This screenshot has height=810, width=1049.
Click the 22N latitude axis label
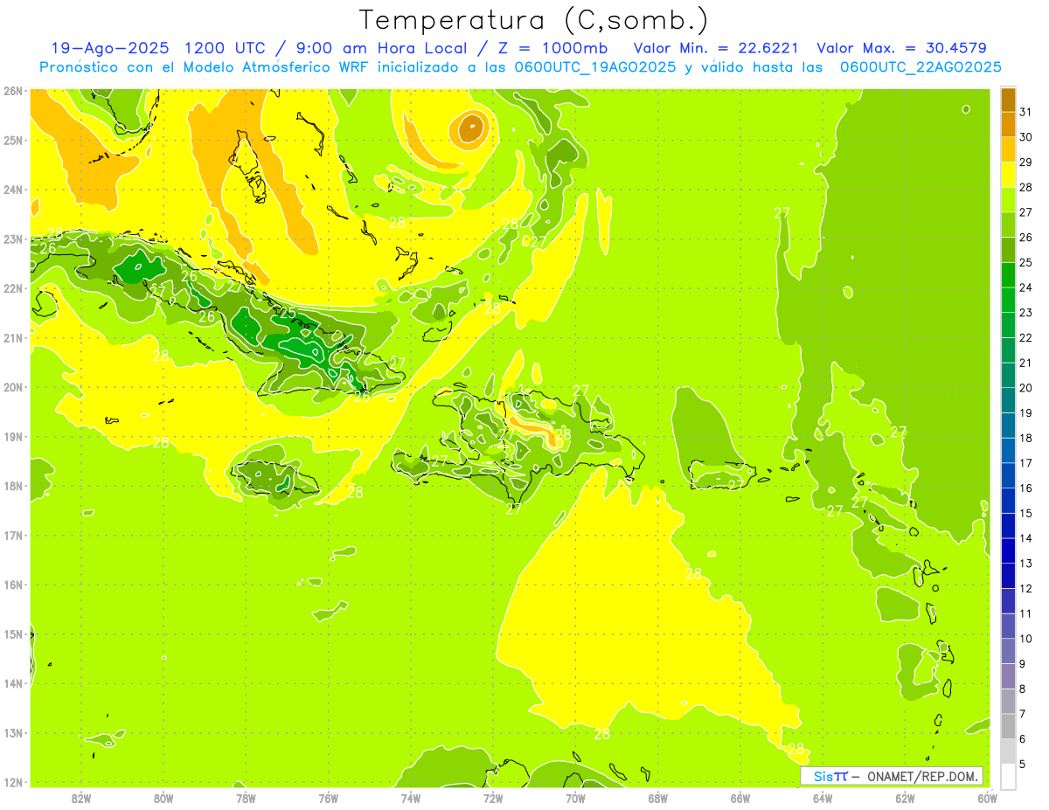pyautogui.click(x=12, y=288)
